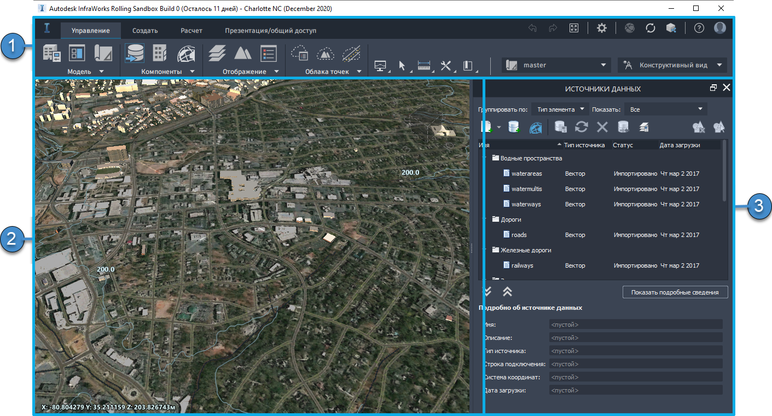The height and width of the screenshot is (416, 772).
Task: Expand the Конструктивный вид view dropdown
Action: click(672, 65)
